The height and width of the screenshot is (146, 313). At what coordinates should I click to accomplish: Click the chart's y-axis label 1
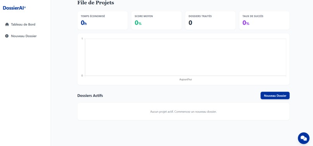(x=82, y=39)
